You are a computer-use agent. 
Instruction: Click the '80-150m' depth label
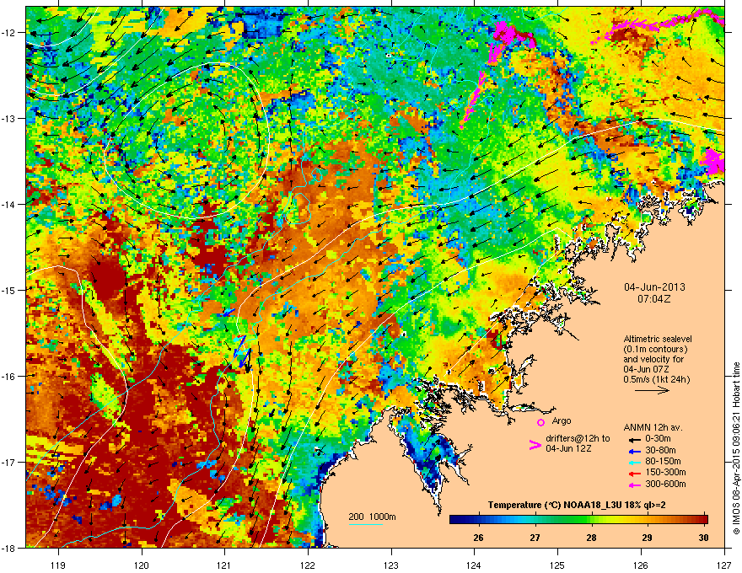pos(663,462)
